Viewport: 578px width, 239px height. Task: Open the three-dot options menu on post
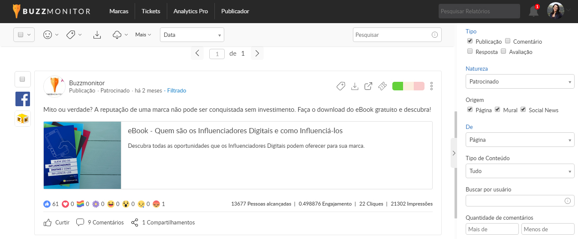431,86
